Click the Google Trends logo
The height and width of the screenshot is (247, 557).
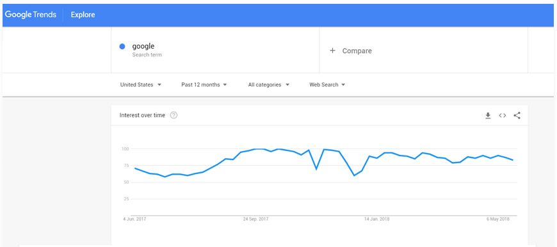pos(31,15)
